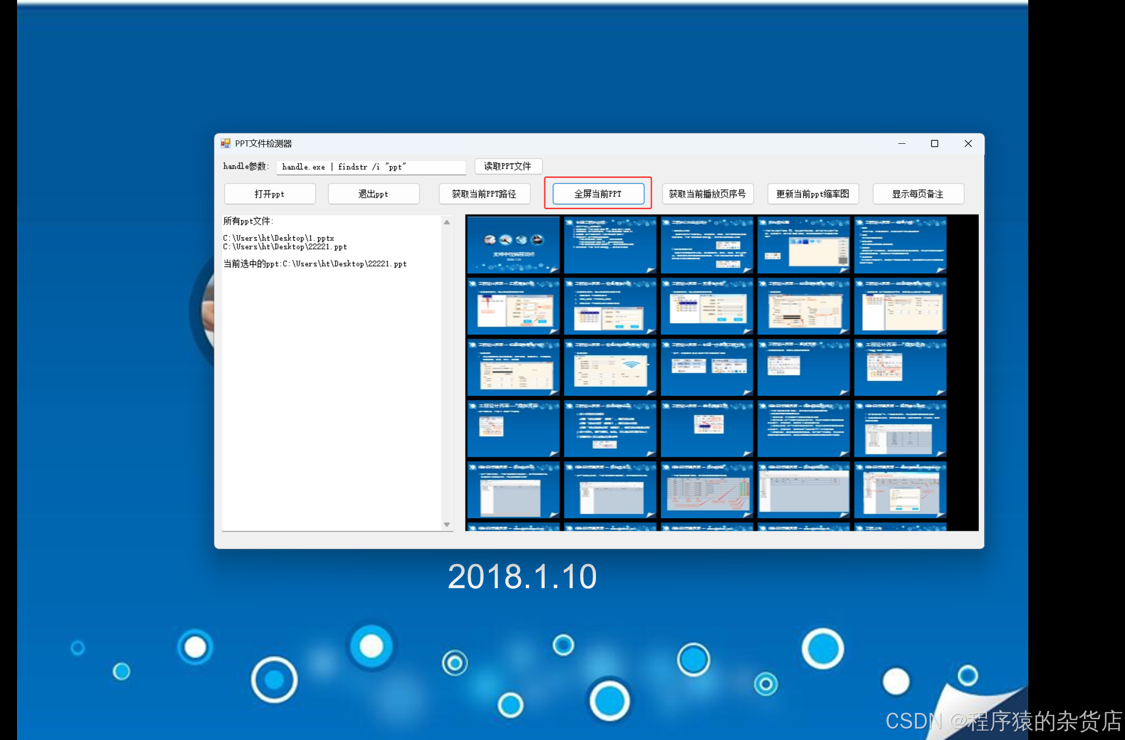Click 获取当前播放页序号 button
Image resolution: width=1125 pixels, height=740 pixels.
[x=707, y=194]
